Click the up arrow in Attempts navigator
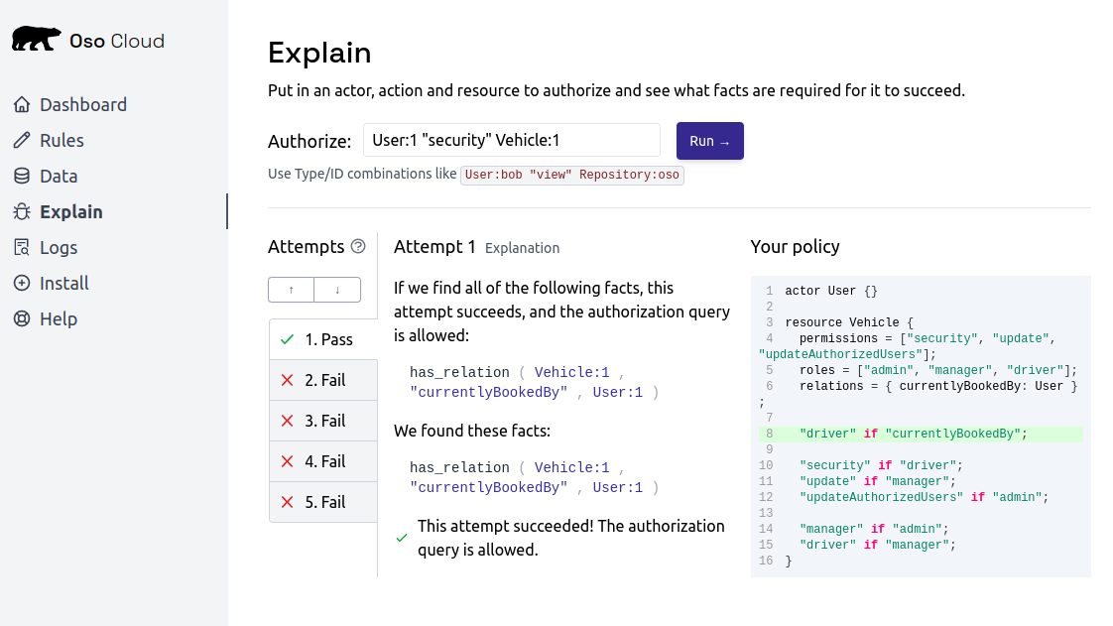The image size is (1113, 626). [291, 290]
